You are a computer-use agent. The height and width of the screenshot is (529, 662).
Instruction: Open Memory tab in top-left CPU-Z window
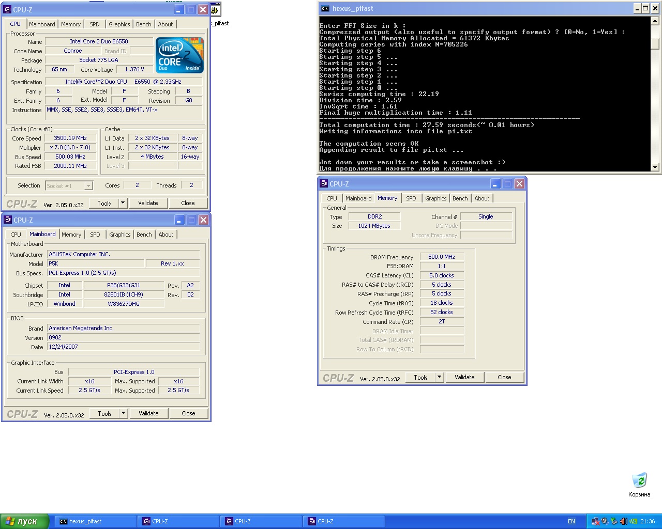point(71,24)
